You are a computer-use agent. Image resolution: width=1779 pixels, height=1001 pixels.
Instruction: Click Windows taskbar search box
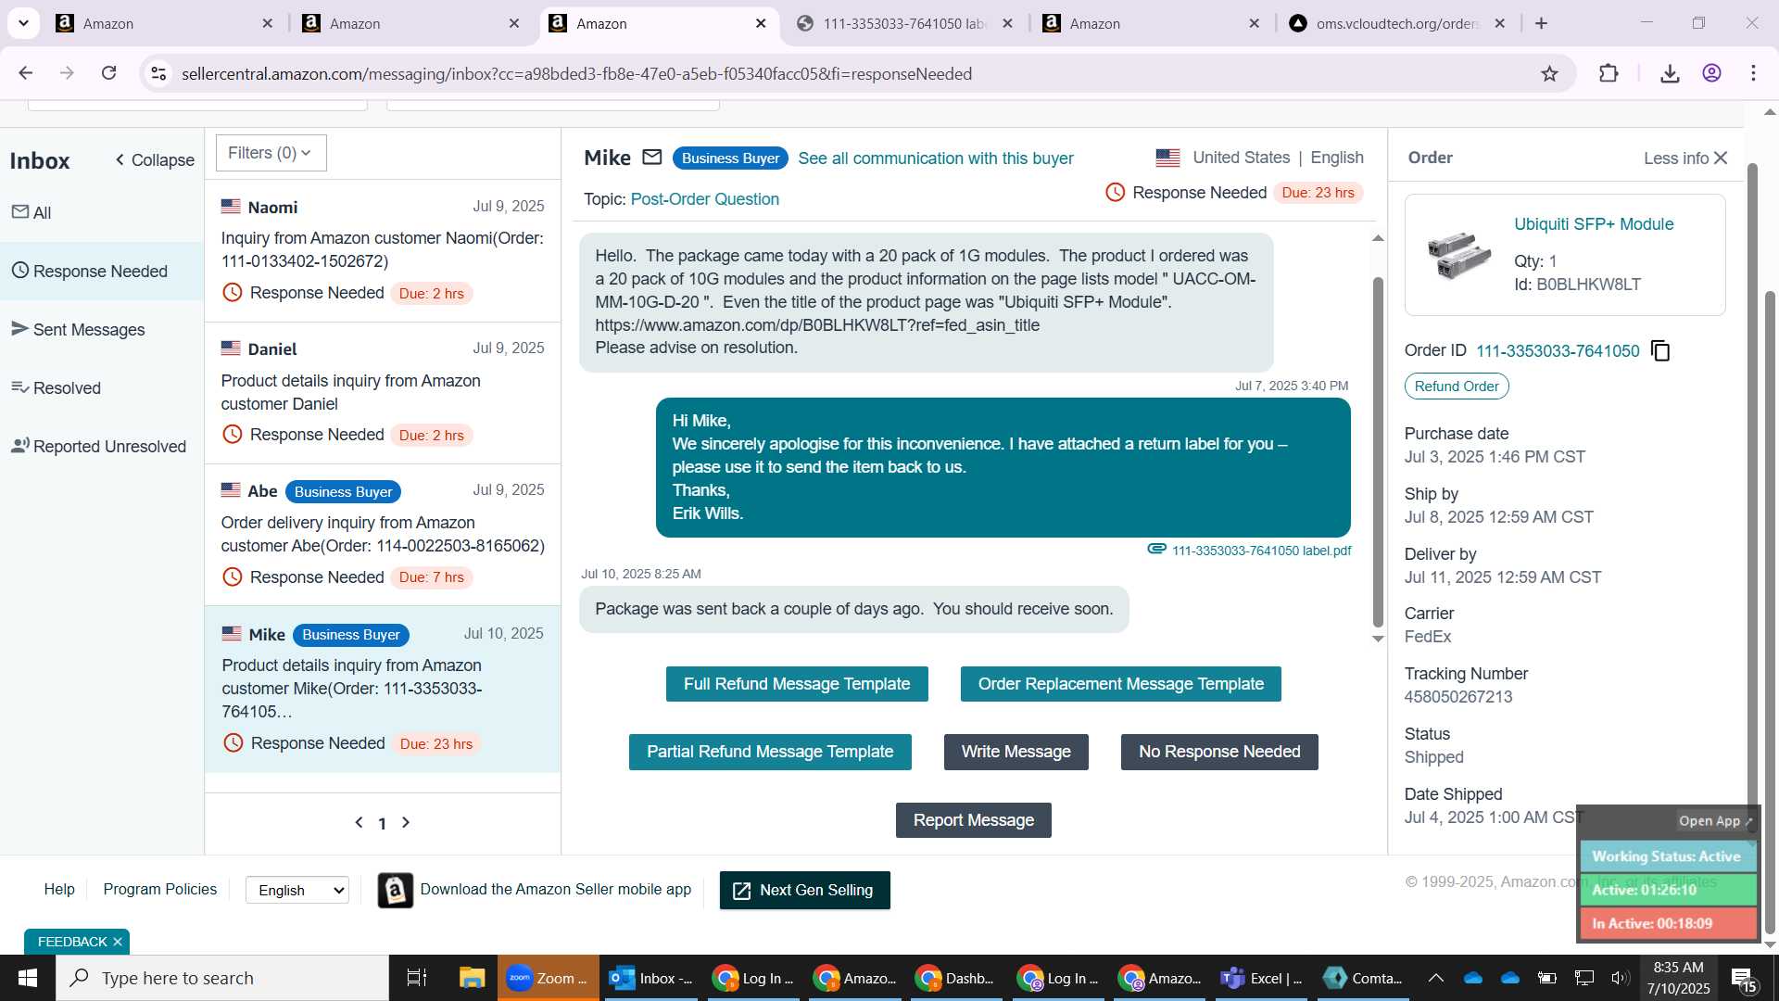pyautogui.click(x=222, y=978)
